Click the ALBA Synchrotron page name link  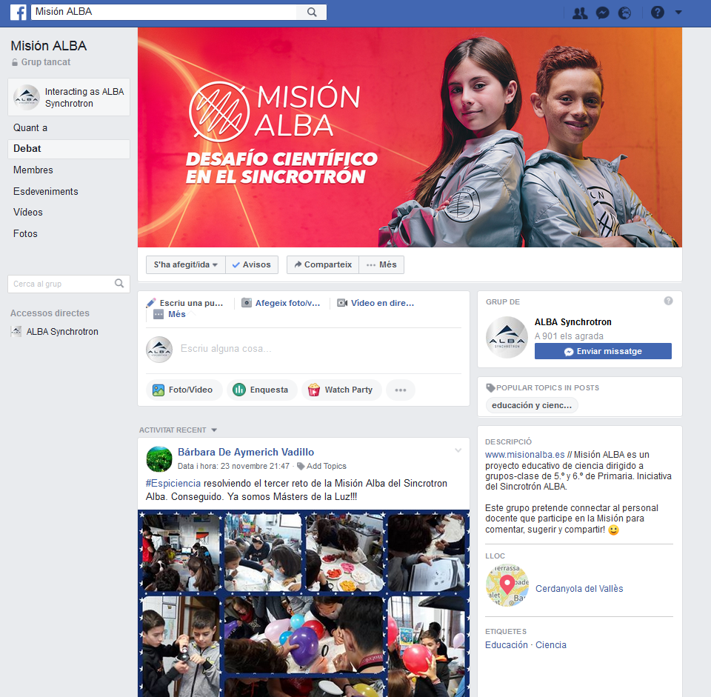click(x=573, y=322)
